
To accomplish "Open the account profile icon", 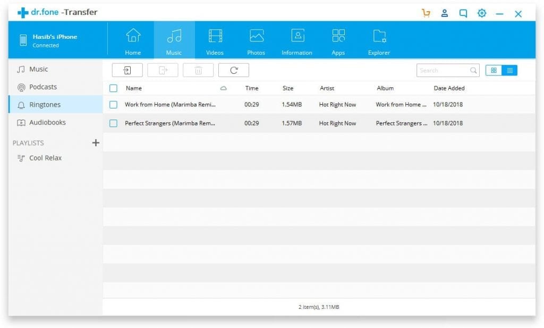I will [x=445, y=13].
